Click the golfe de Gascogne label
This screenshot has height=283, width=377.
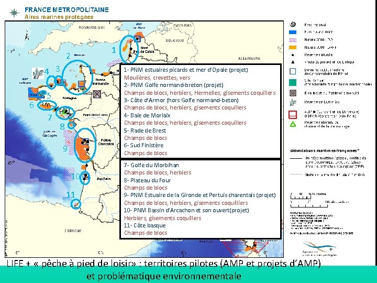click(x=49, y=134)
